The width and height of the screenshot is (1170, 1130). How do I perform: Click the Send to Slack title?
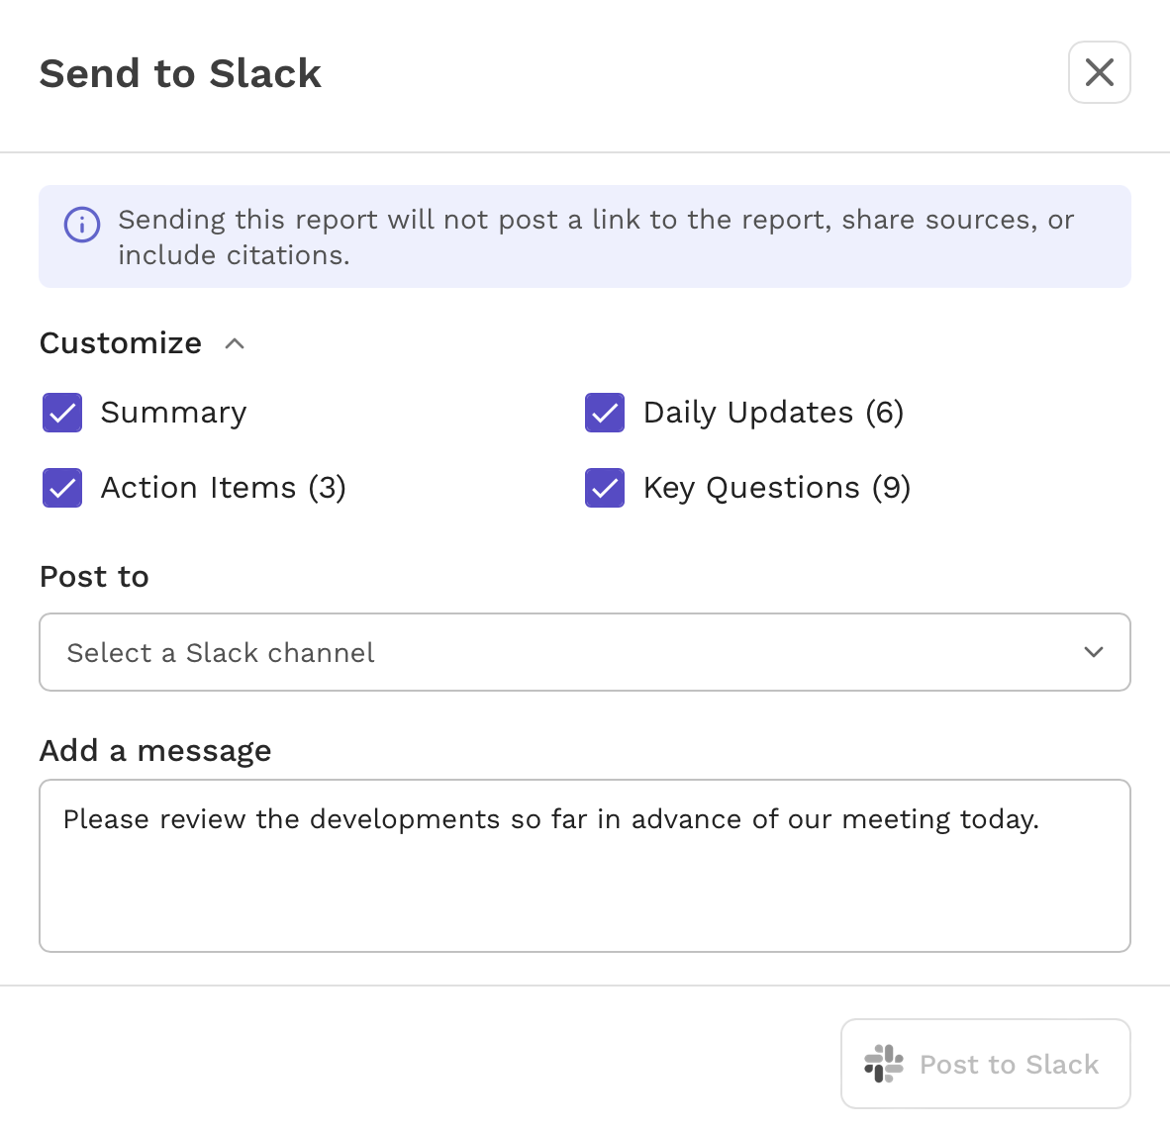pos(180,73)
